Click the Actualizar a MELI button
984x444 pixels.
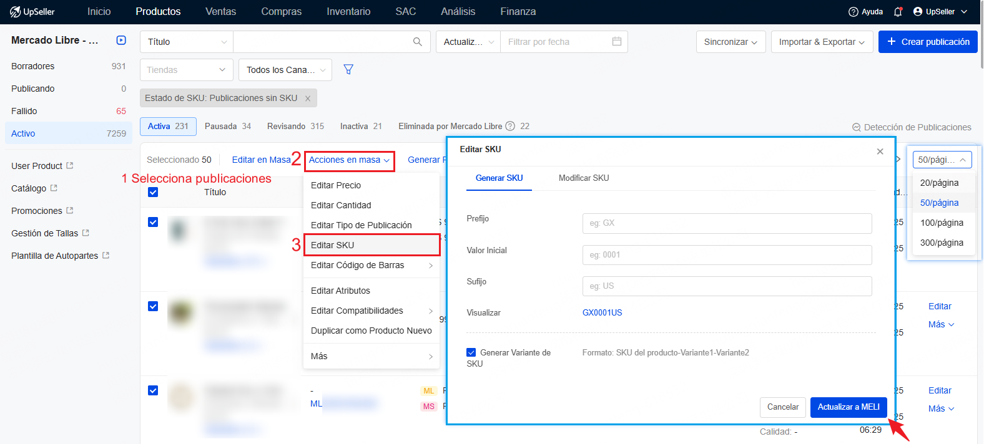[x=849, y=407]
